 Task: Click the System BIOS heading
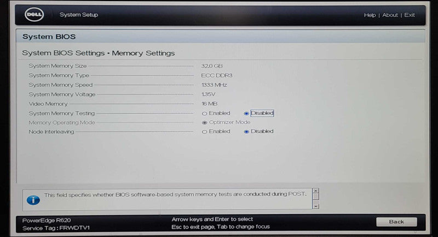pos(49,37)
